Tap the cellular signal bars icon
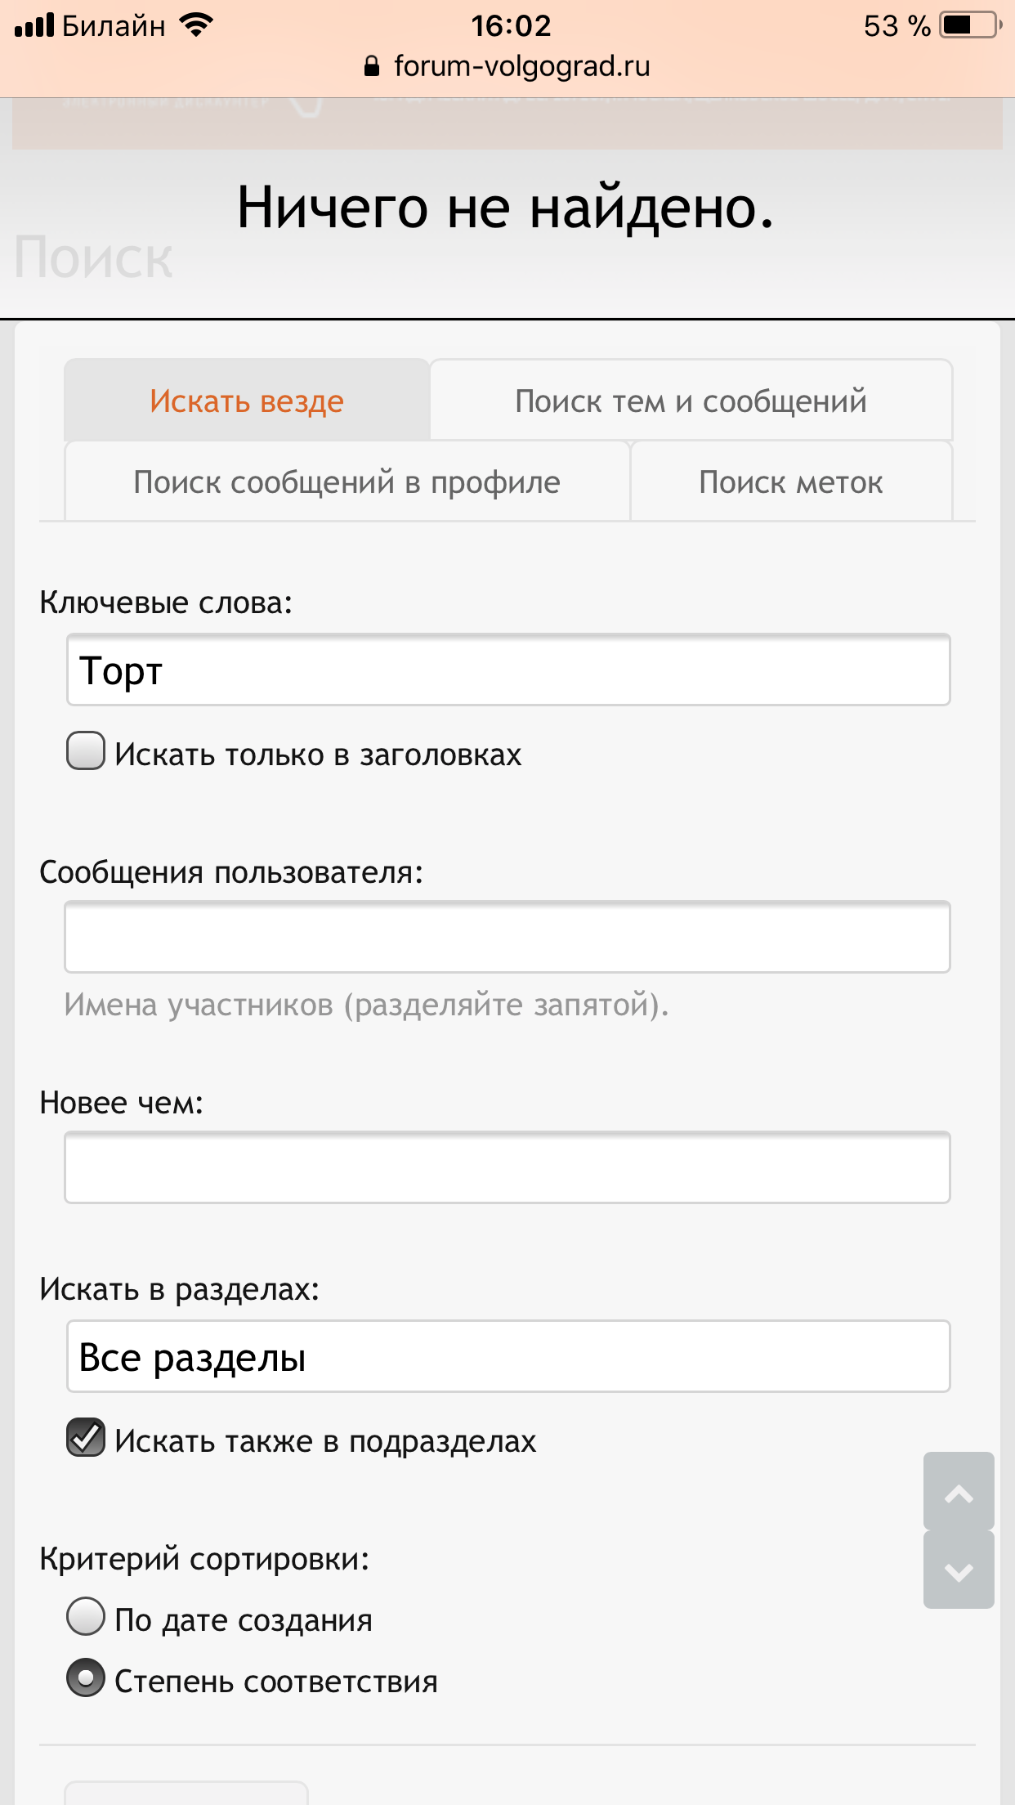This screenshot has width=1015, height=1805. point(34,25)
